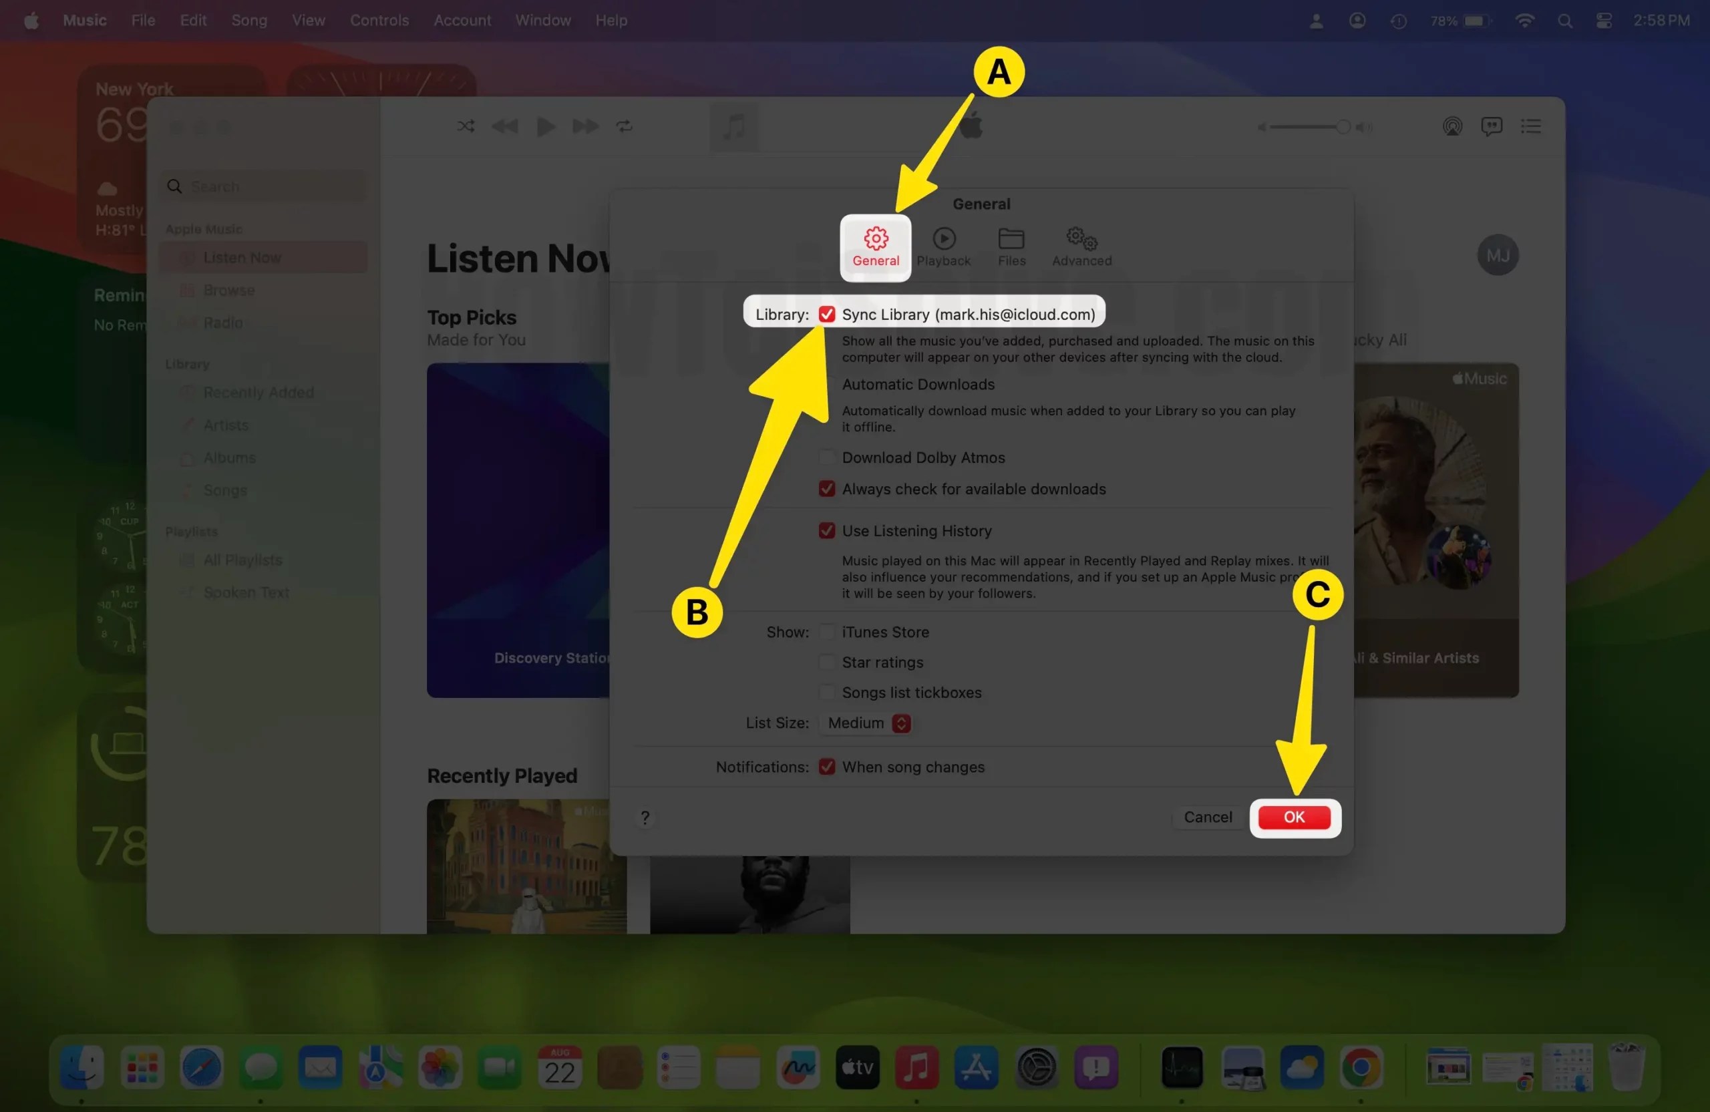Select the General preferences pane
1710x1112 pixels.
[x=875, y=247]
